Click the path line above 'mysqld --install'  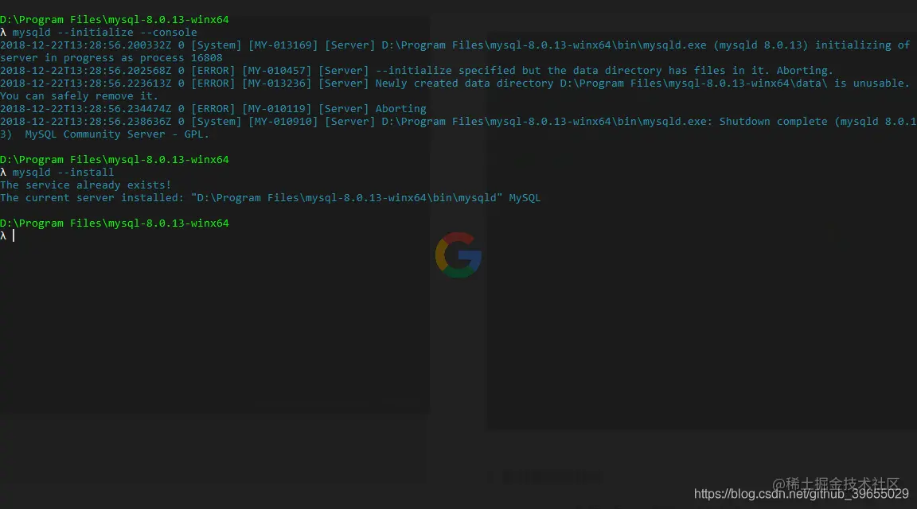pos(115,160)
